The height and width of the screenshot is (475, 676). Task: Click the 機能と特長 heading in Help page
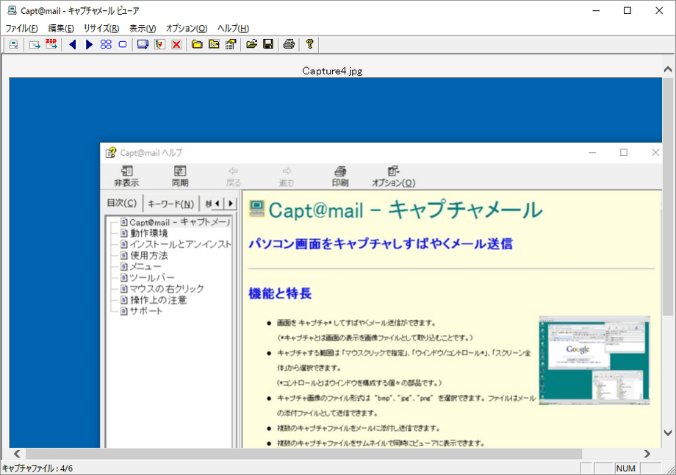(x=280, y=294)
